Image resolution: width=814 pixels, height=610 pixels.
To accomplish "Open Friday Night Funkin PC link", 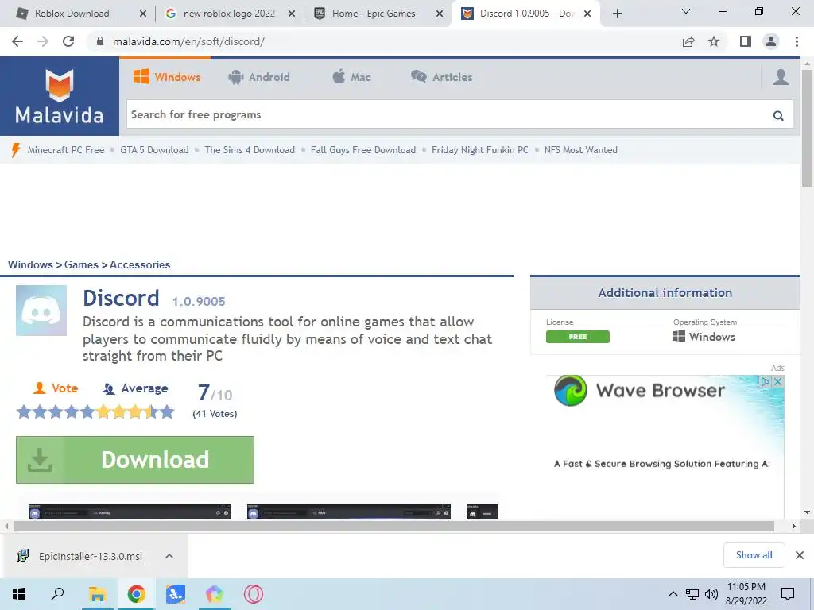I will 480,150.
